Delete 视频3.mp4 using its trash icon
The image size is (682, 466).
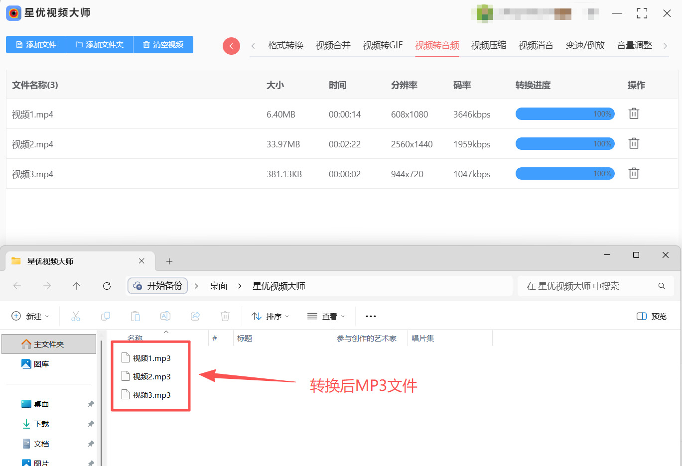[634, 173]
